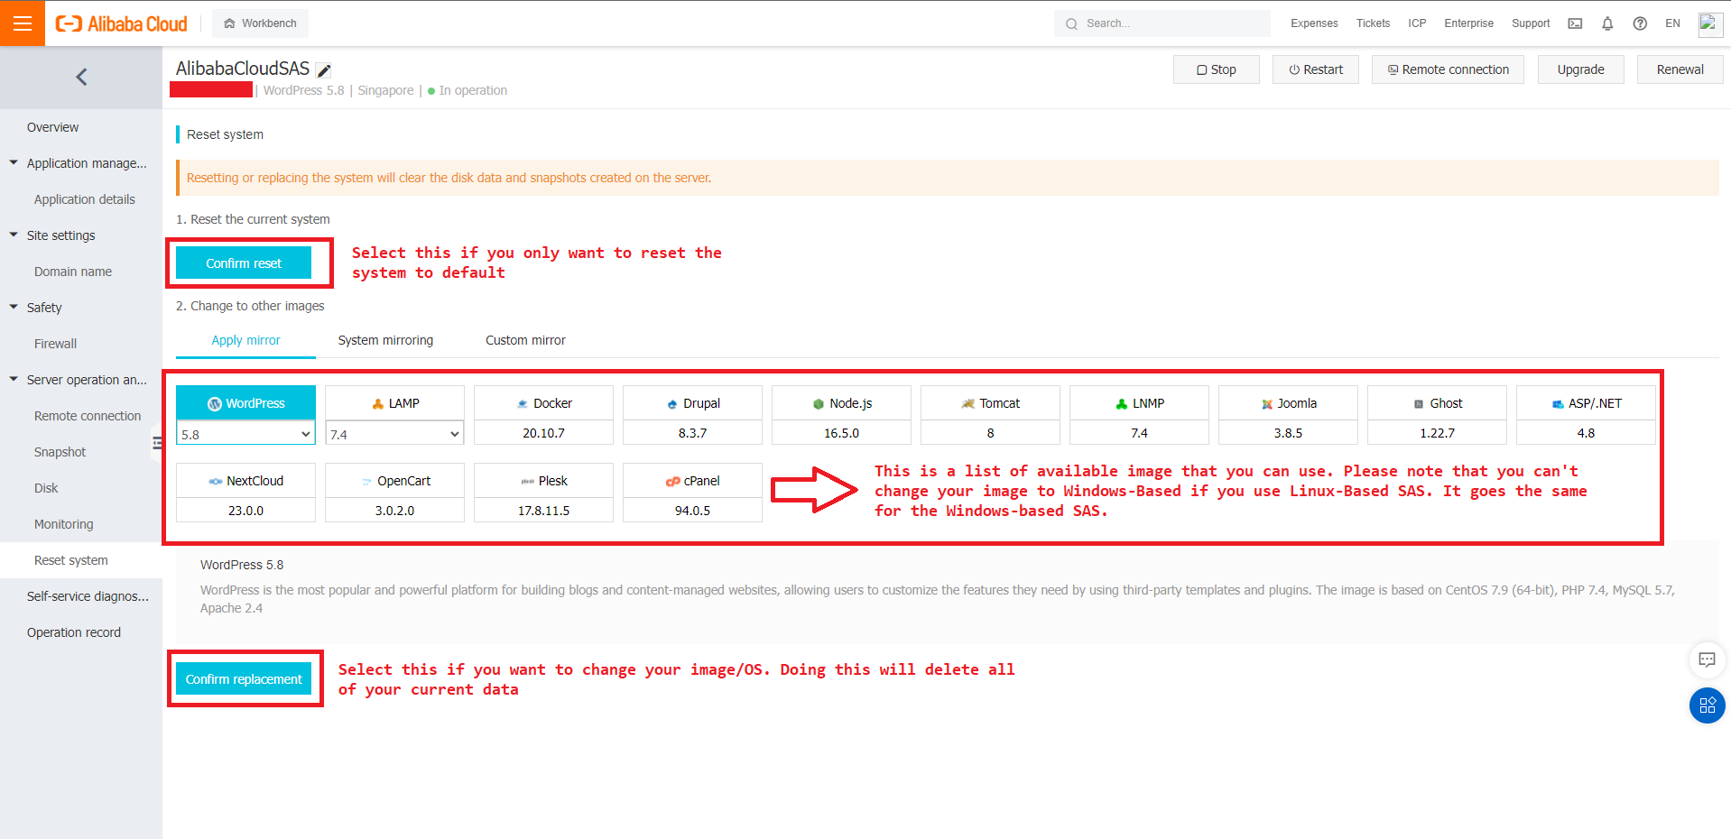Open the Tickets menu
Viewport: 1731px width, 839px height.
(1373, 23)
